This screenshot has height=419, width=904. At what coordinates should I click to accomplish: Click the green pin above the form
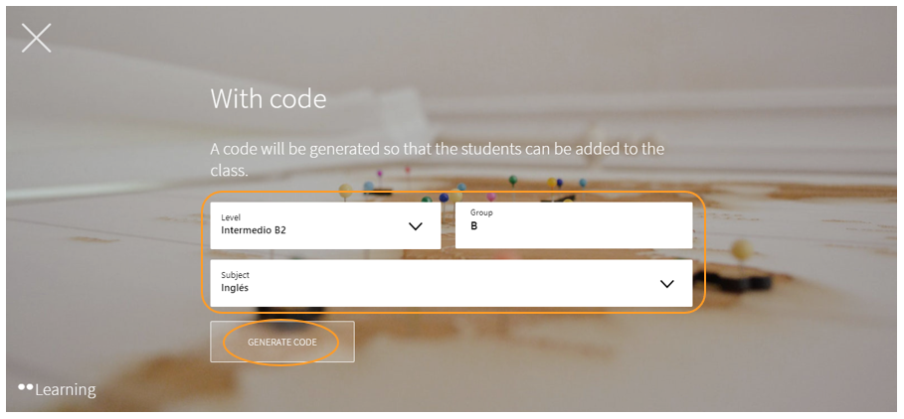[x=512, y=181]
